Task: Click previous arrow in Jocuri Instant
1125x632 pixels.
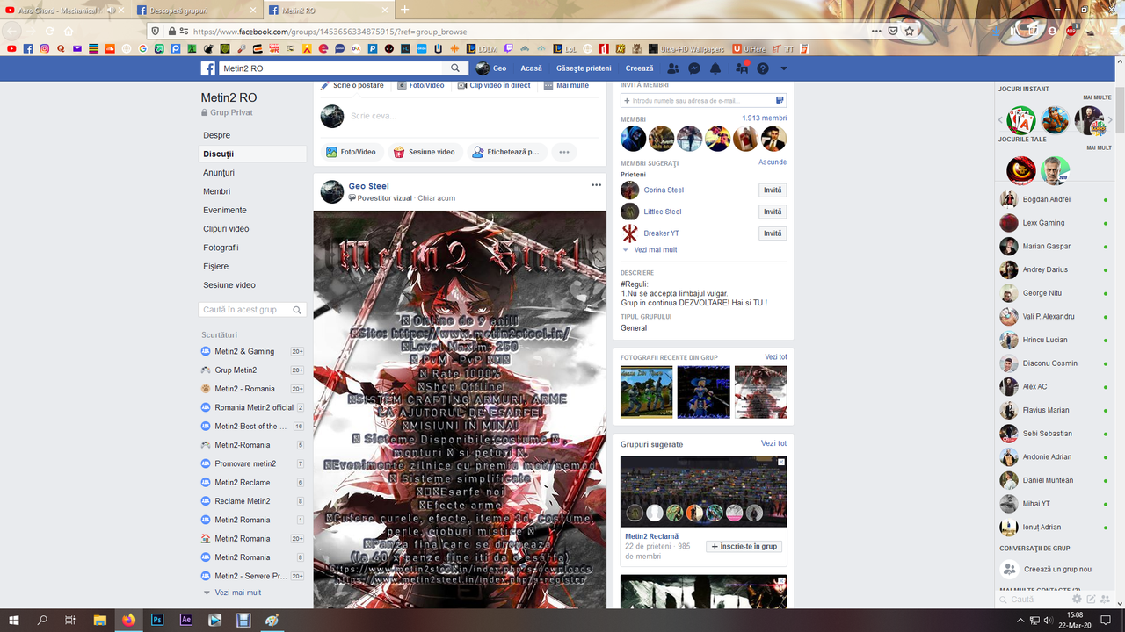Action: tap(1000, 119)
